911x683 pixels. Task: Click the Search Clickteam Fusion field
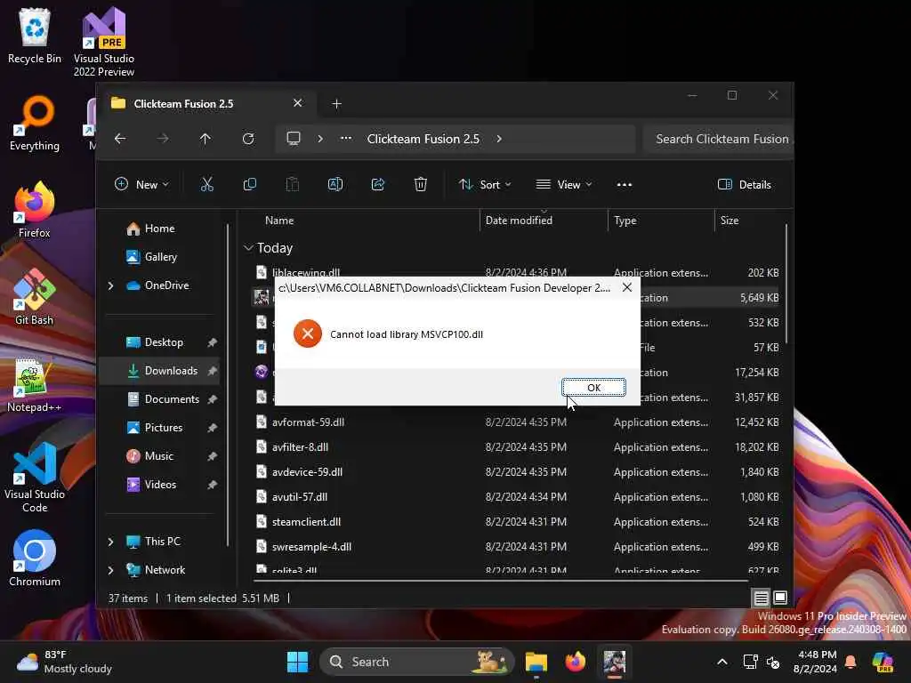(x=718, y=139)
